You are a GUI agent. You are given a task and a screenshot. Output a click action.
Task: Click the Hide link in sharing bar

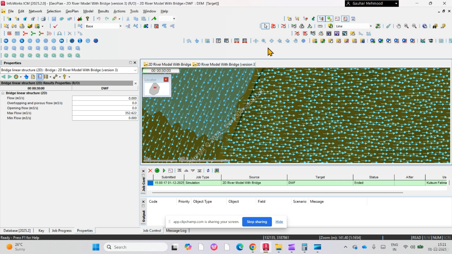(279, 222)
